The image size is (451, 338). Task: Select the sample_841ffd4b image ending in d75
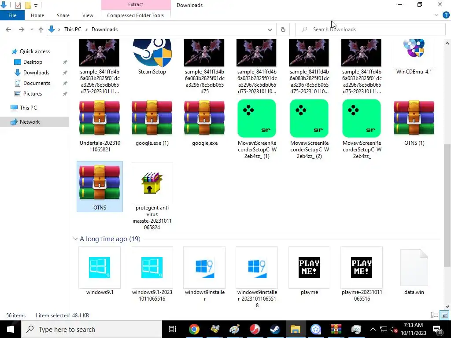pyautogui.click(x=204, y=53)
